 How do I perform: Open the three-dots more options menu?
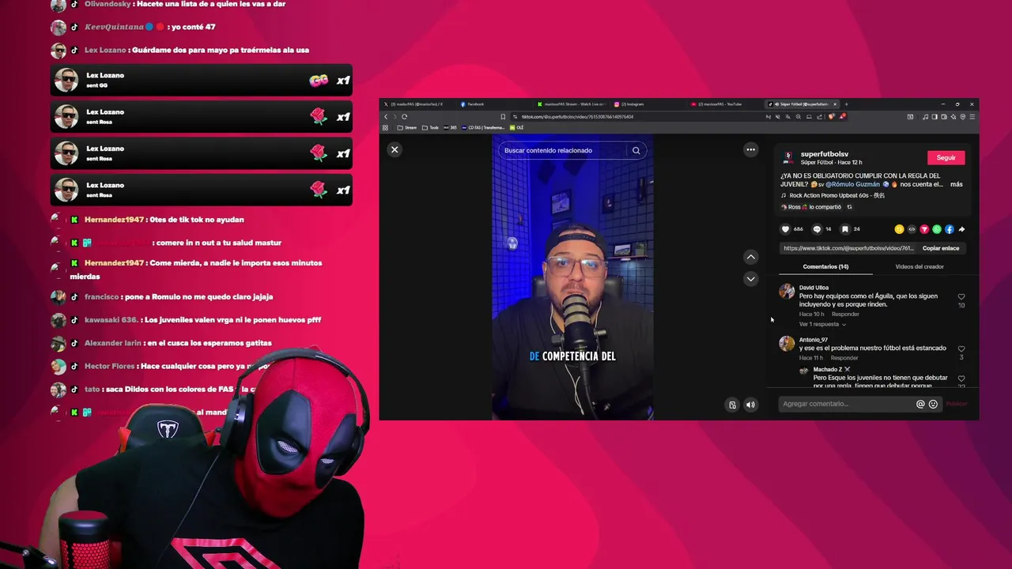(751, 149)
